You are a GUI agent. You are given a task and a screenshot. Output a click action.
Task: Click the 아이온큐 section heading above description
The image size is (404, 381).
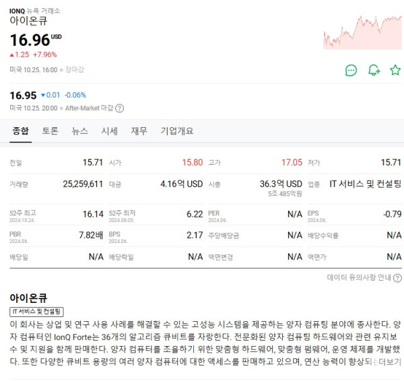coord(28,298)
